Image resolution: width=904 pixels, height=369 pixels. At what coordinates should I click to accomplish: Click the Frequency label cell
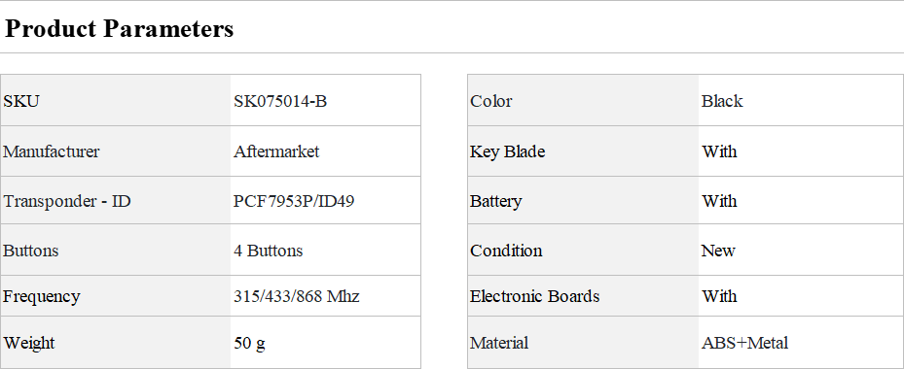[115, 296]
